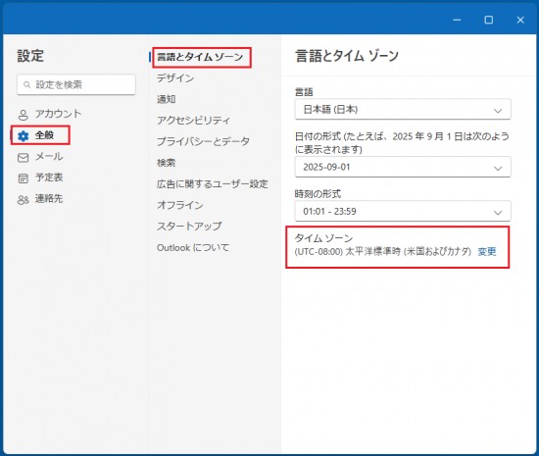Open the 通知 settings section
Viewport: 539px width, 456px height.
click(167, 99)
